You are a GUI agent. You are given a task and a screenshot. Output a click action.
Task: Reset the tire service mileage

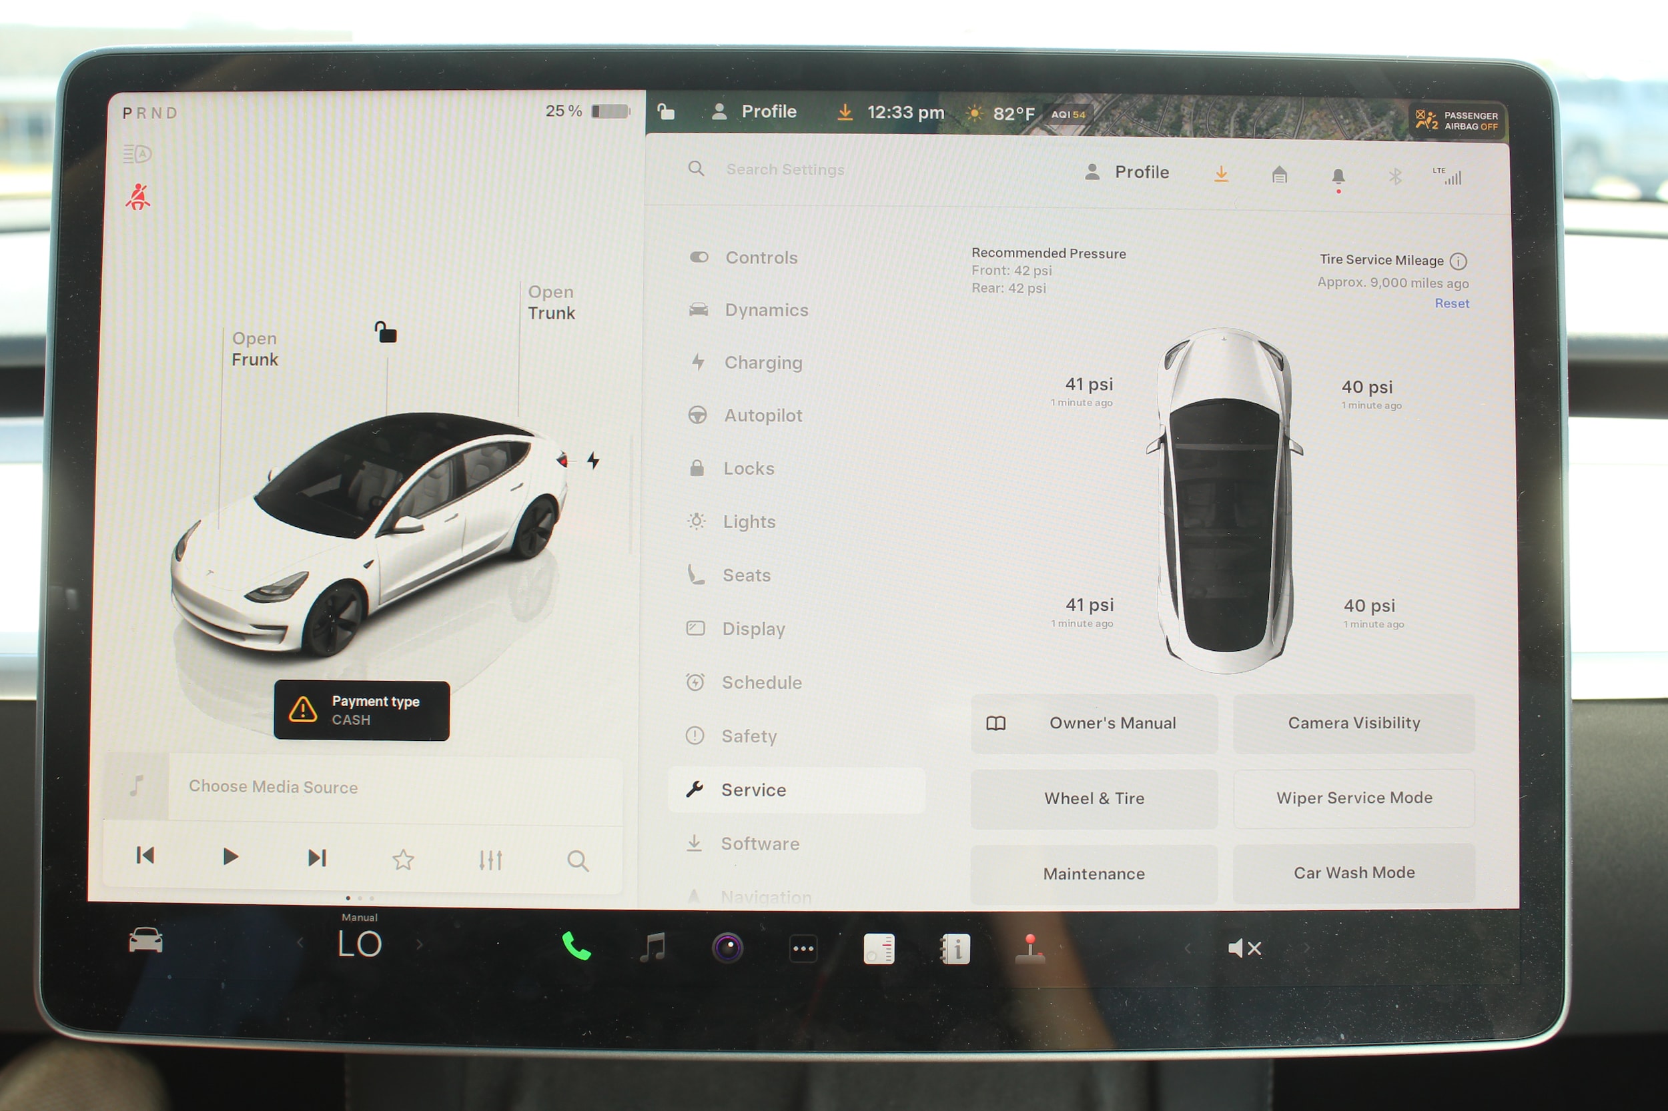point(1452,303)
